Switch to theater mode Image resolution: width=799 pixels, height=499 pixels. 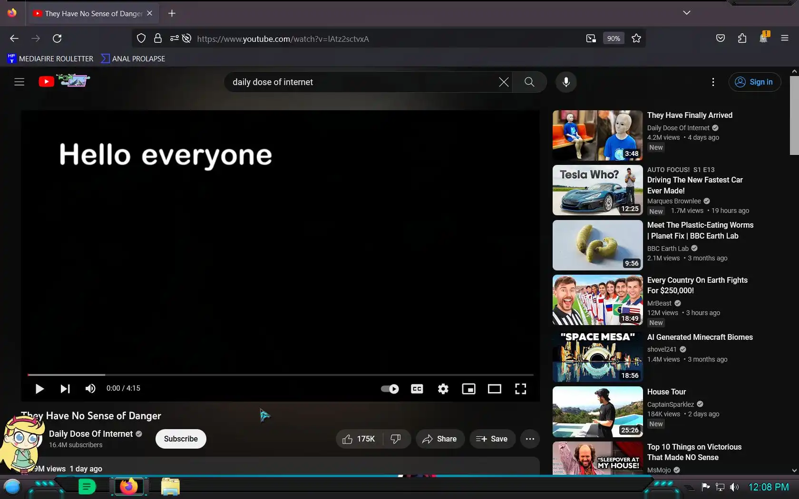(x=495, y=389)
